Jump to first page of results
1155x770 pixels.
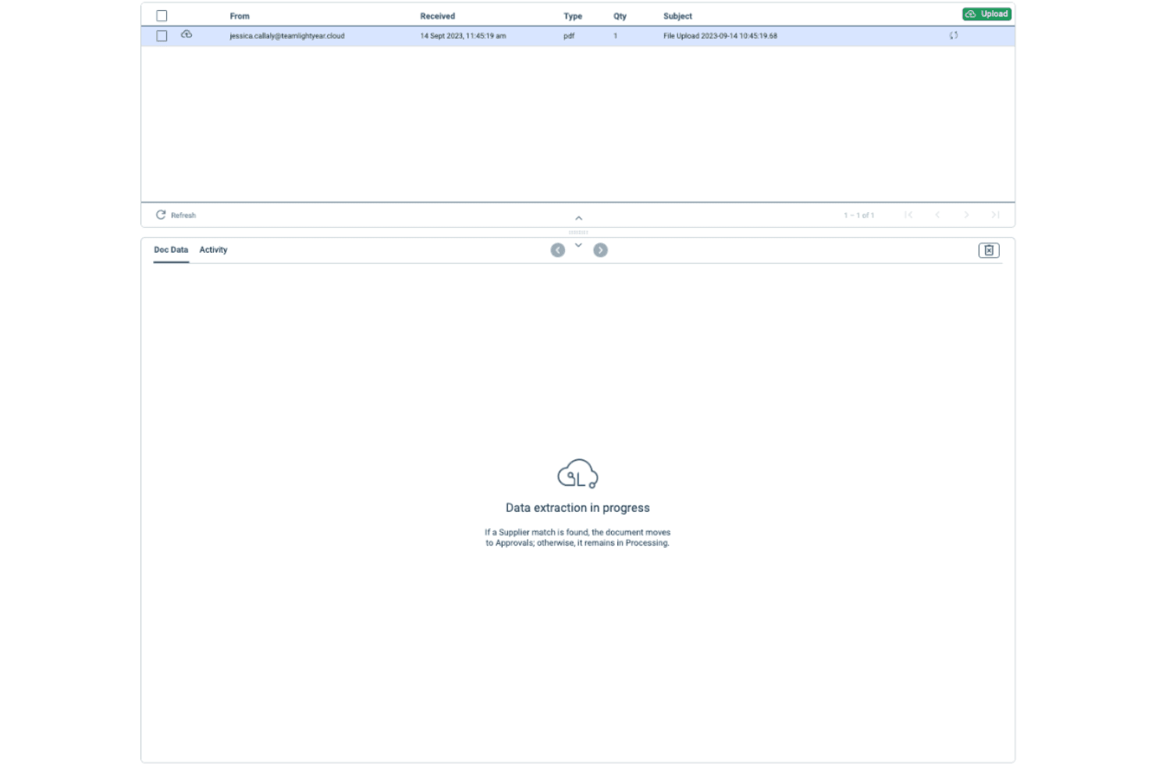click(908, 215)
